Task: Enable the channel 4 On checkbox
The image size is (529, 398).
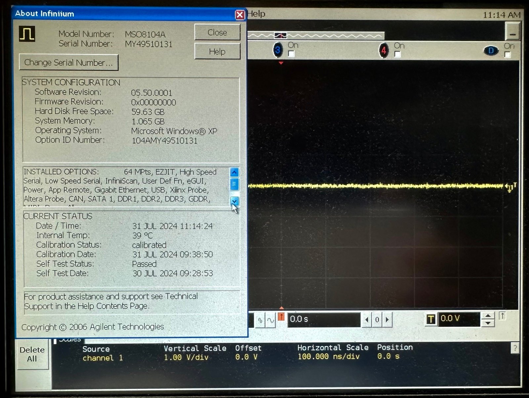Action: pos(397,54)
